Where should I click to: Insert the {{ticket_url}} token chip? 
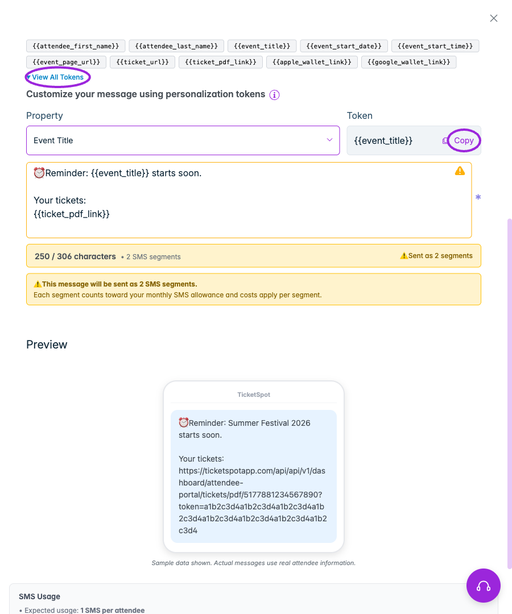[142, 62]
